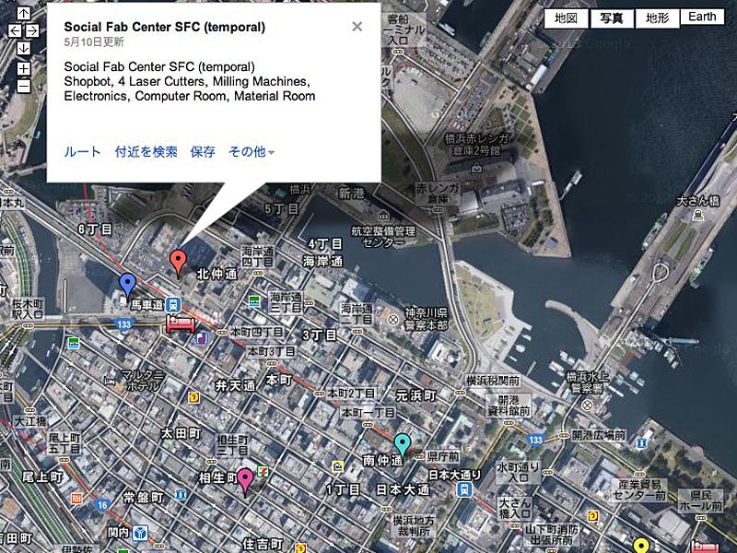Pan the map down with arrow button

tap(24, 49)
